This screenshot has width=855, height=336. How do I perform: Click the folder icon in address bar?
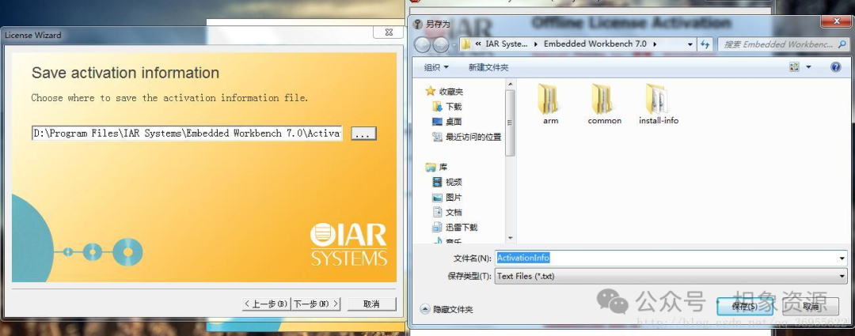tap(465, 44)
